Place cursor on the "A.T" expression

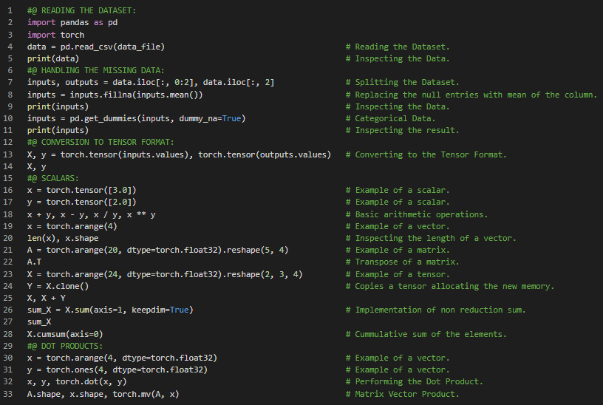coord(34,262)
